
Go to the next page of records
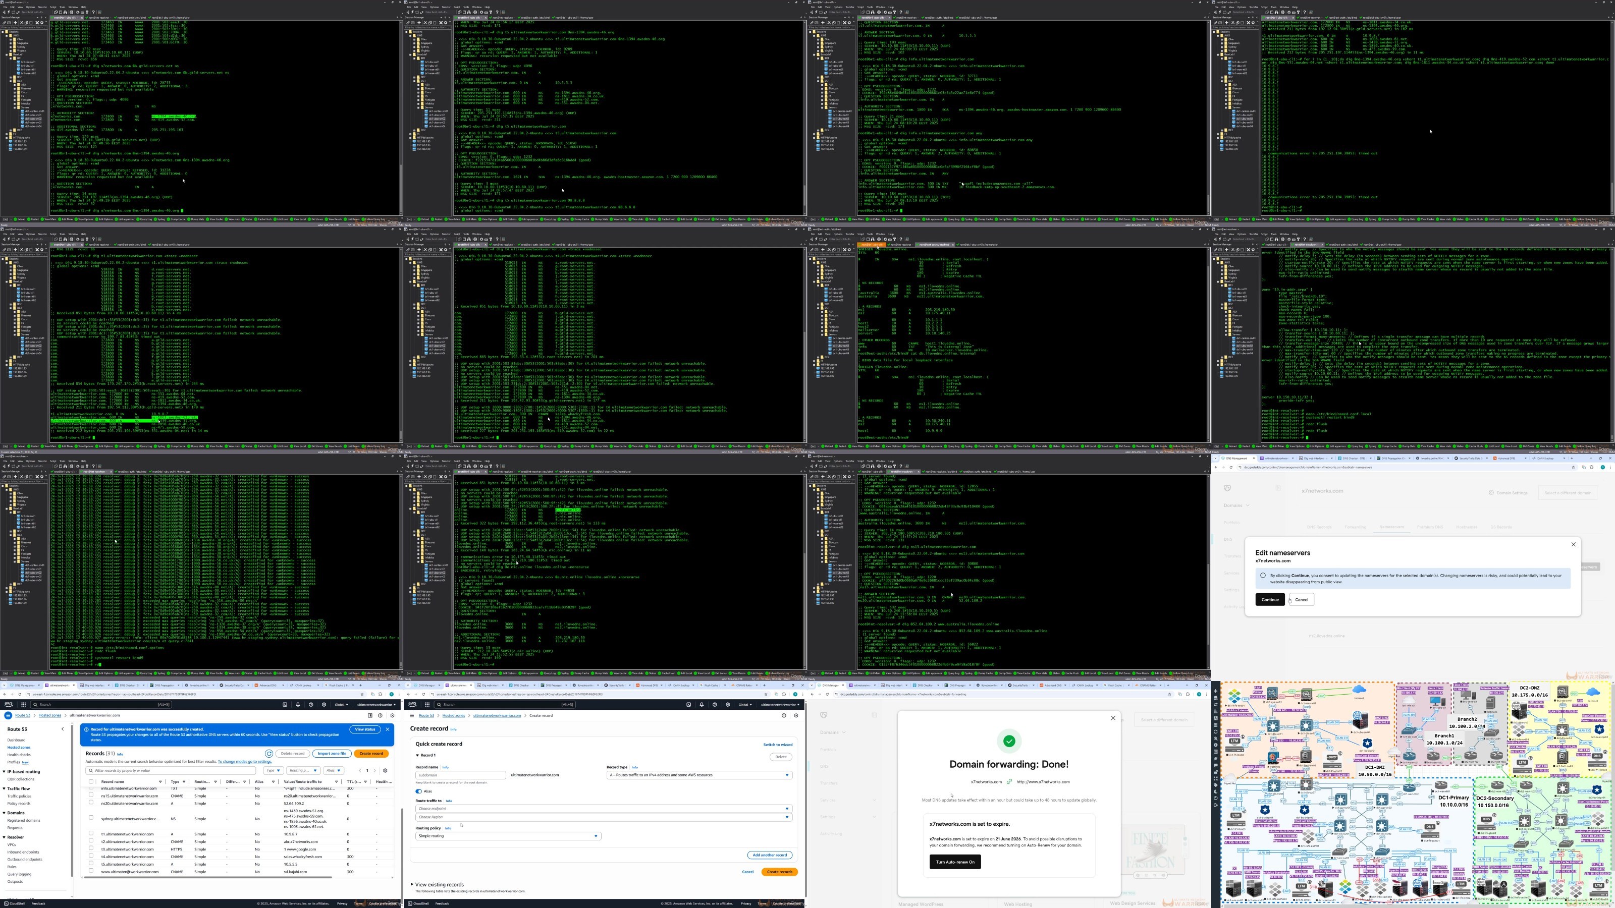point(375,770)
